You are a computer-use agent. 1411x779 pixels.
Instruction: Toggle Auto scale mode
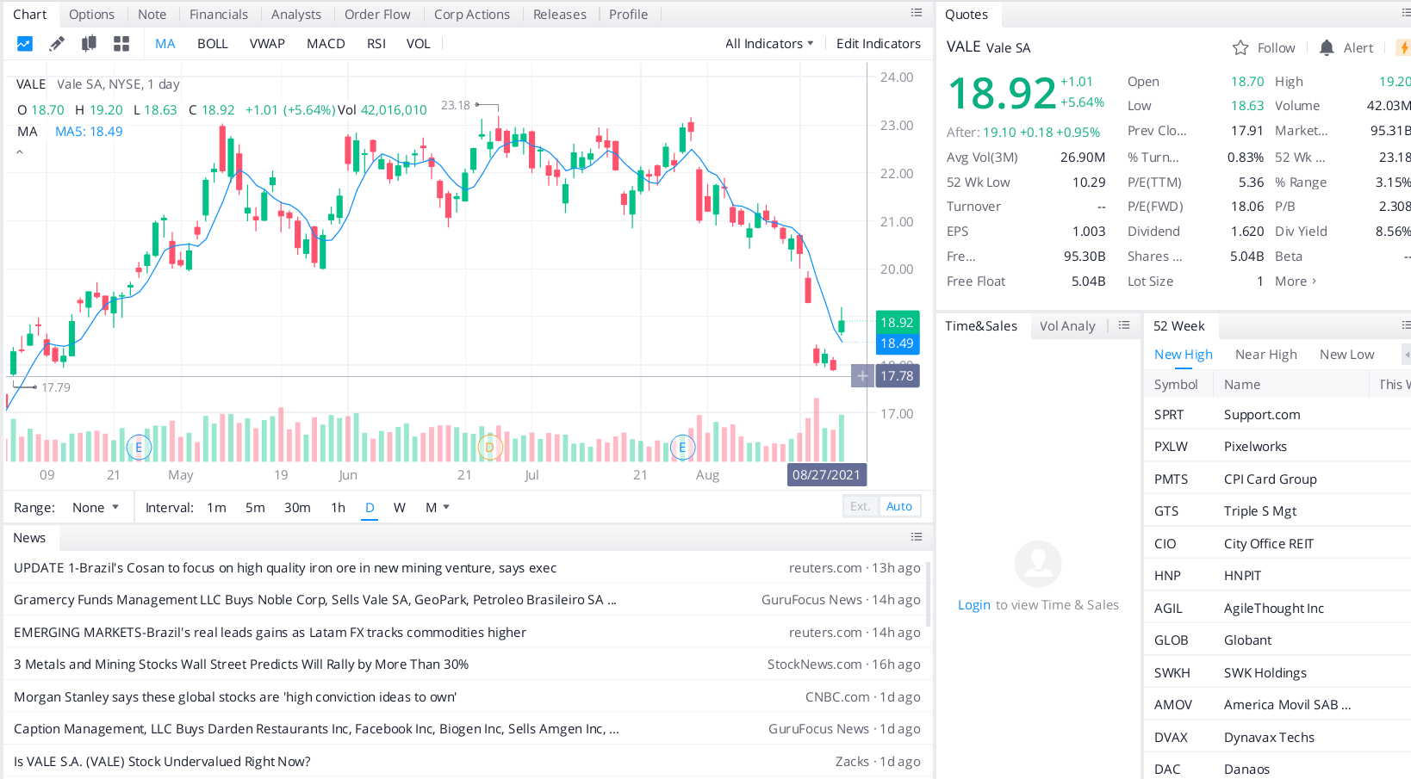pyautogui.click(x=899, y=506)
